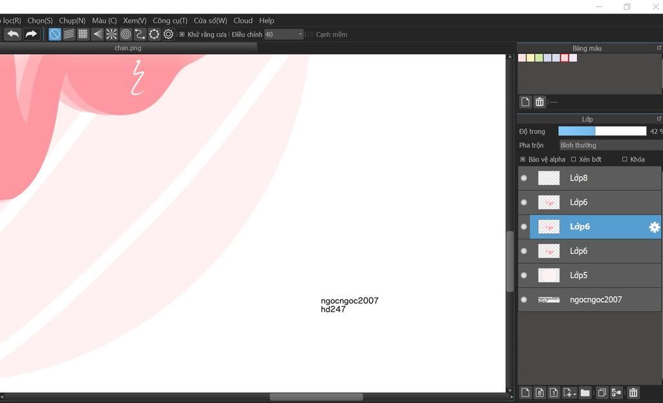The image size is (663, 403).
Task: Enable the curve snap guide
Action: [140, 34]
